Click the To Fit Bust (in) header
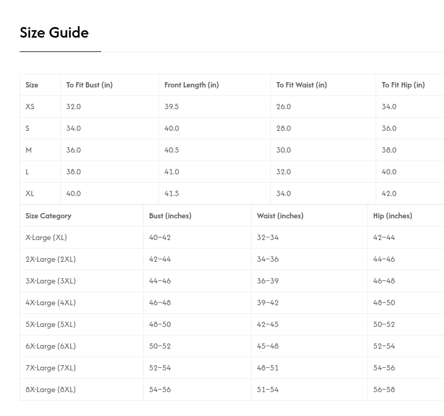The height and width of the screenshot is (416, 444). click(89, 85)
